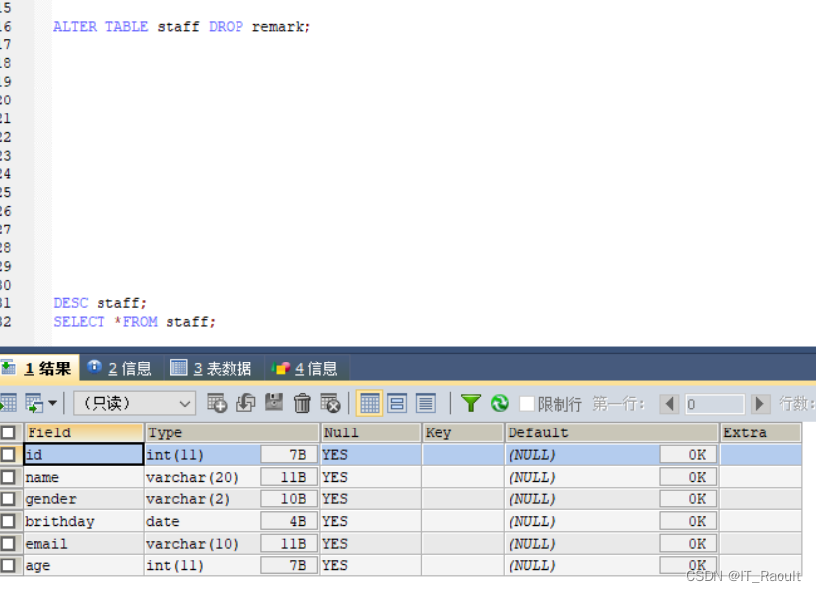Click the 'varchar(10)' type cell
Viewport: 816px width, 592px height.
coord(202,544)
